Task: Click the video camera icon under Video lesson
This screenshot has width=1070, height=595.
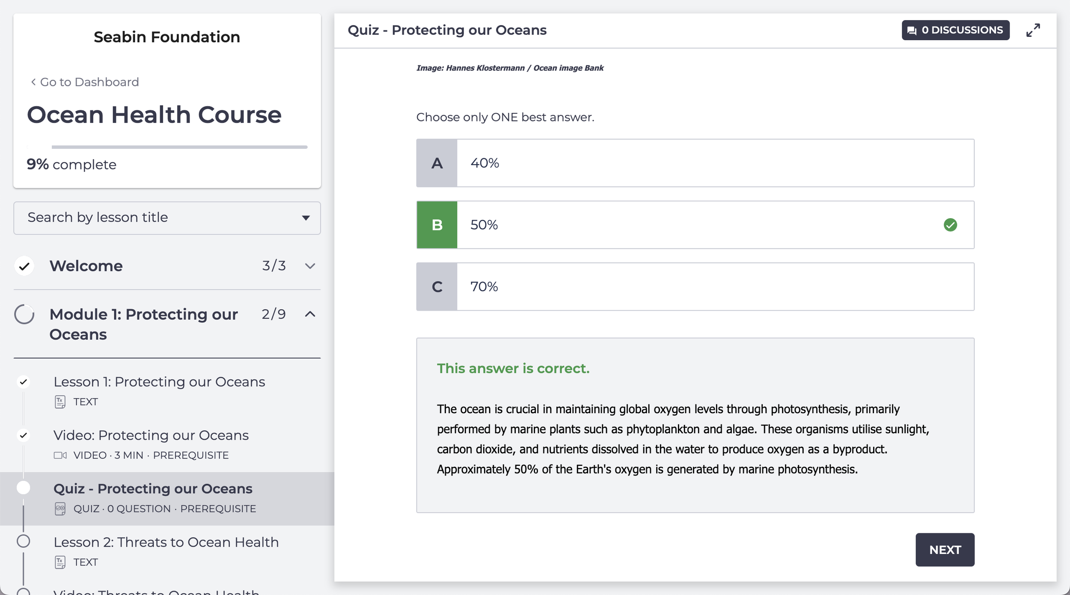Action: (x=60, y=455)
